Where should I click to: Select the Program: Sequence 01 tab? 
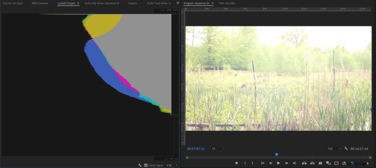[x=196, y=3]
